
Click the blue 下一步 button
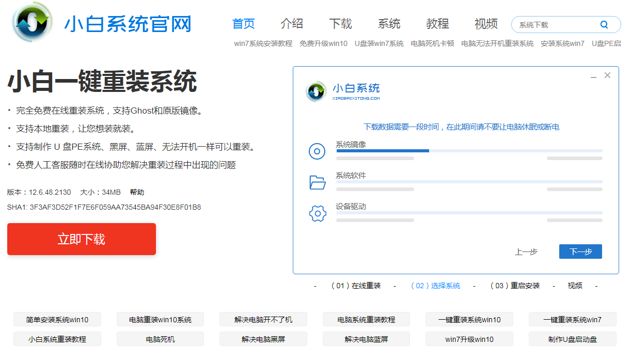[x=580, y=252]
